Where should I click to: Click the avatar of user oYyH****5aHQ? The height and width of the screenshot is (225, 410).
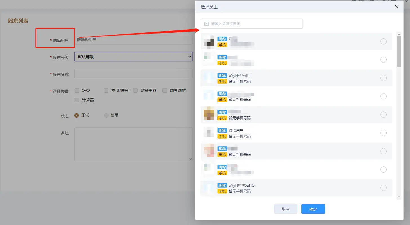coord(209,188)
